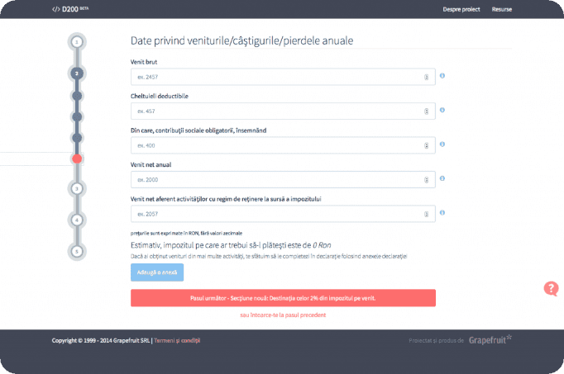
Task: Open the Resurse menu item
Action: (x=501, y=9)
